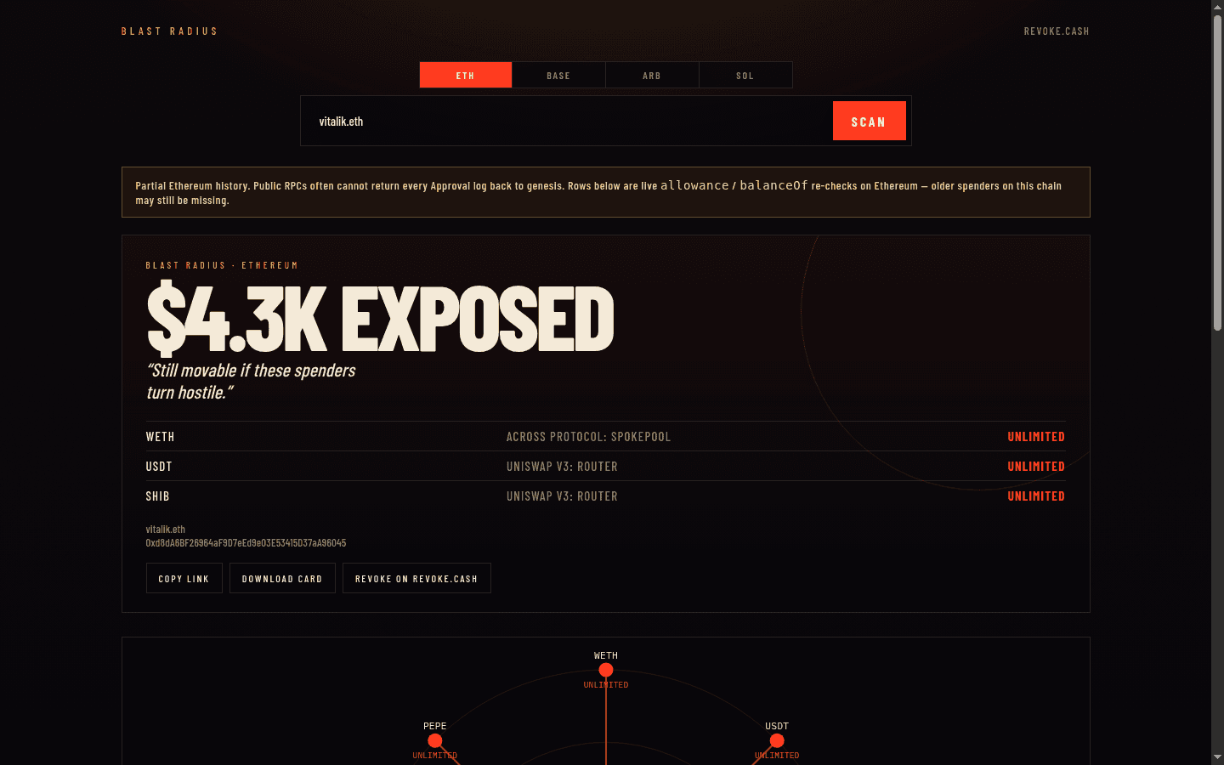
Task: Select the USDT node in the graph
Action: point(777,740)
